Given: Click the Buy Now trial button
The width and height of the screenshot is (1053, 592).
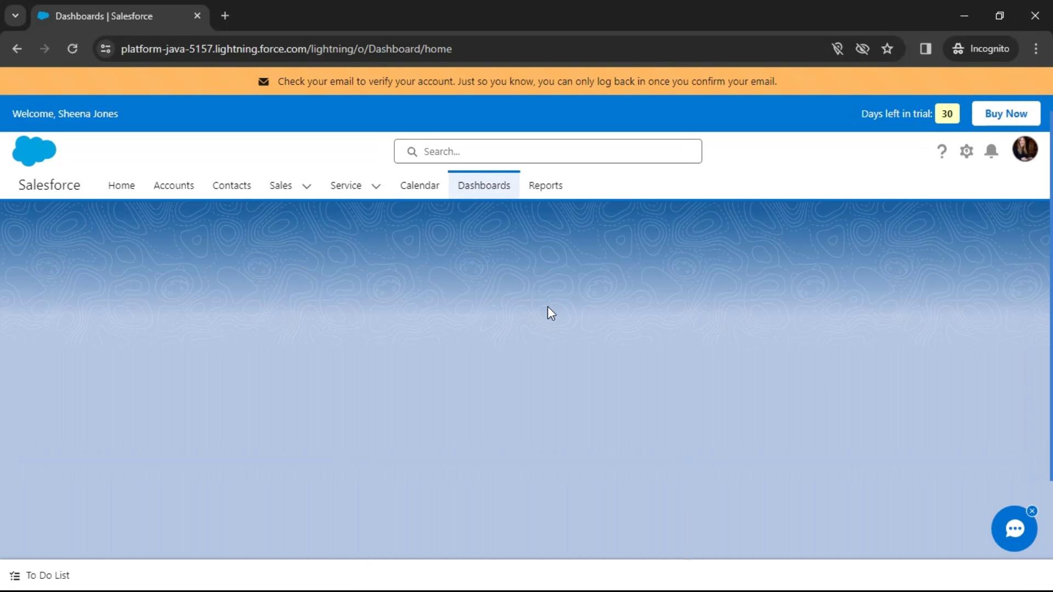Looking at the screenshot, I should (x=1006, y=113).
